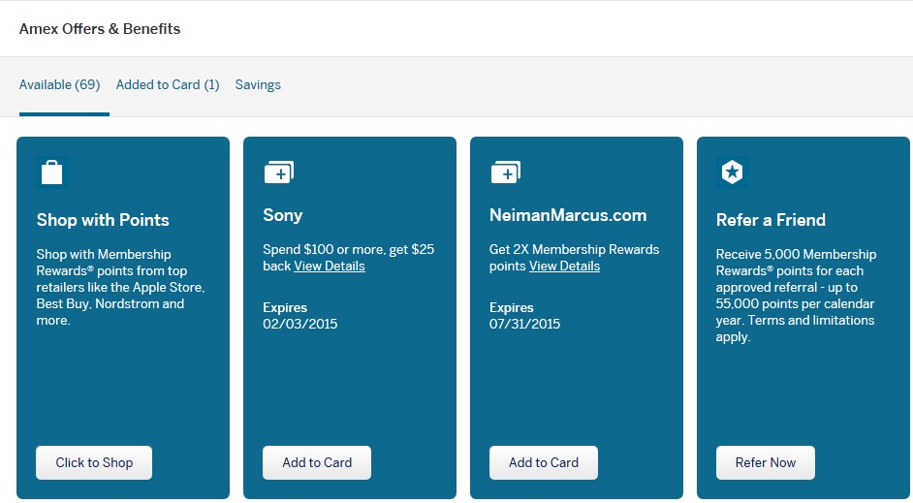This screenshot has width=913, height=503.
Task: Click the NeimanMarcus expiration date 07/31/2015
Action: (x=525, y=325)
